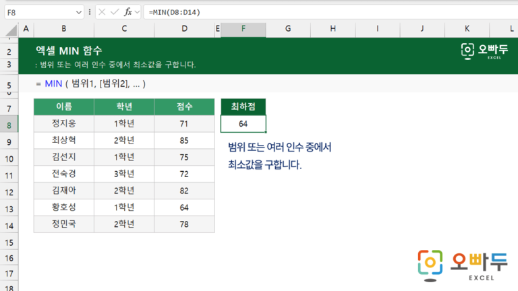Viewport: 518px width, 291px height.
Task: Click the Select All corner triangle
Action: [x=11, y=30]
